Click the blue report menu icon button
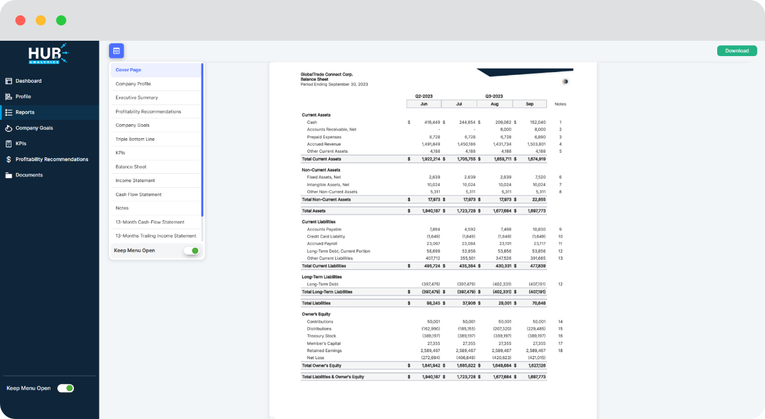Image resolution: width=765 pixels, height=419 pixels. pyautogui.click(x=116, y=51)
